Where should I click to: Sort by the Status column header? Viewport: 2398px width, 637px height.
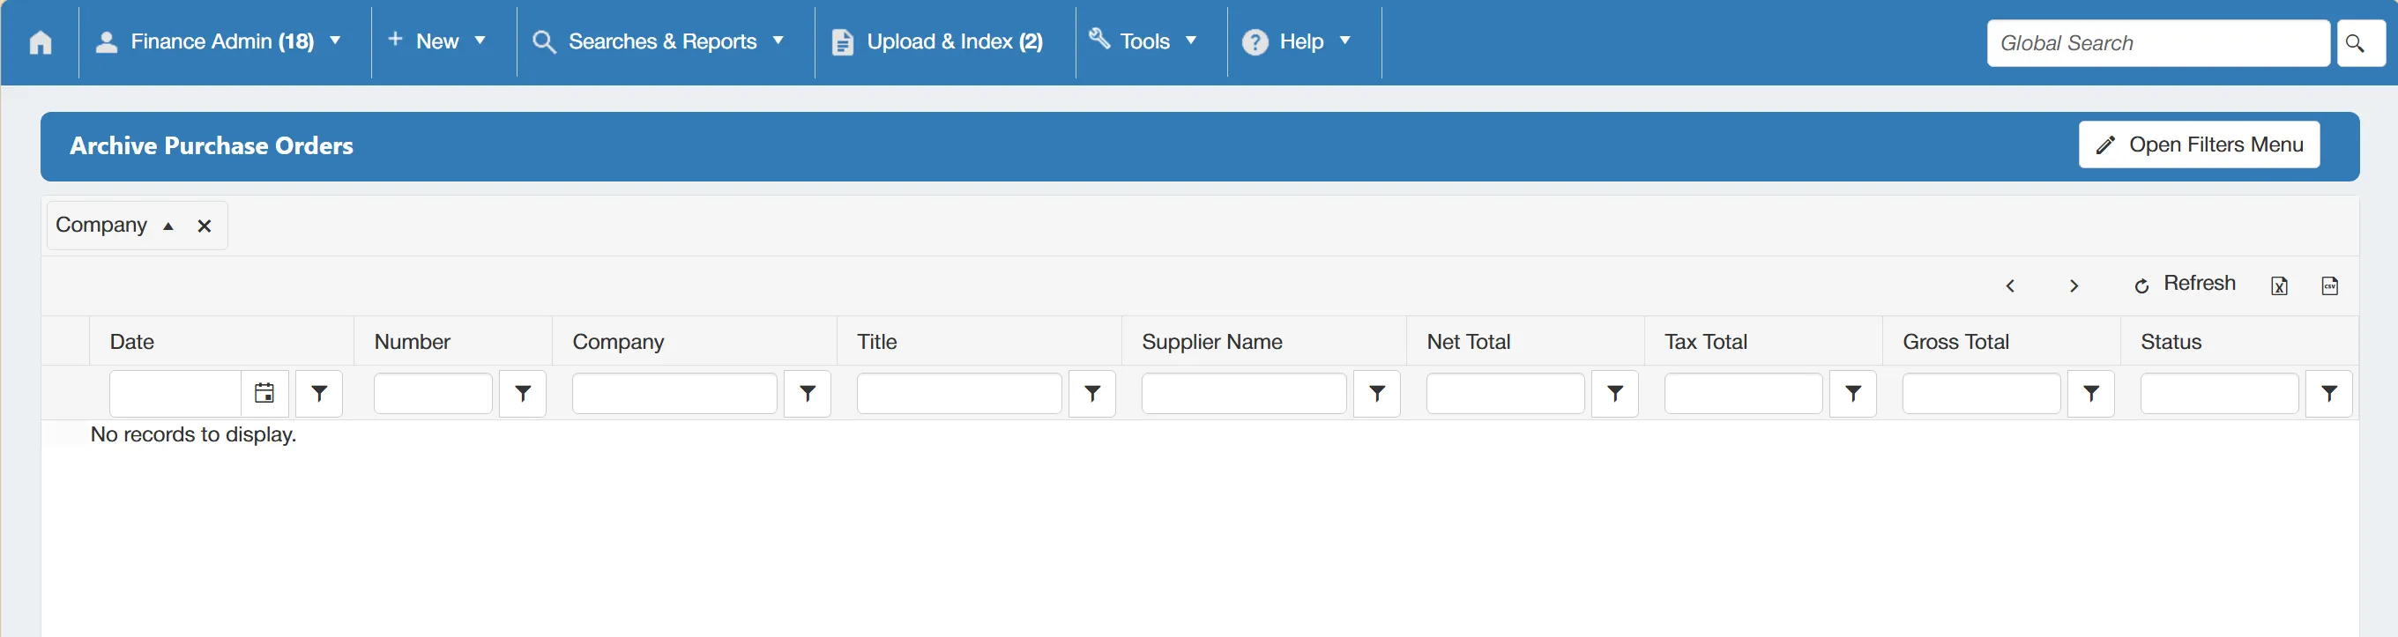pyautogui.click(x=2171, y=342)
